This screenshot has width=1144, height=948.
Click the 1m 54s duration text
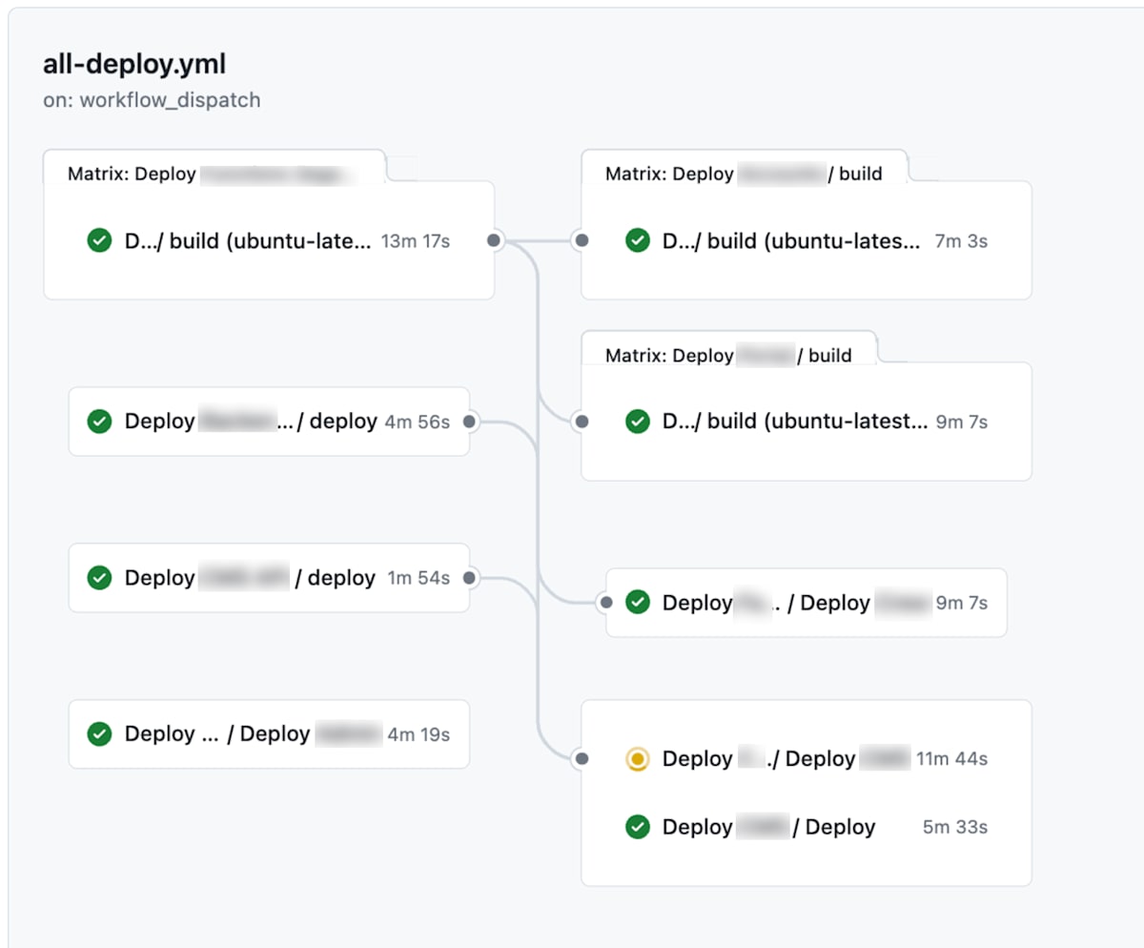(419, 578)
